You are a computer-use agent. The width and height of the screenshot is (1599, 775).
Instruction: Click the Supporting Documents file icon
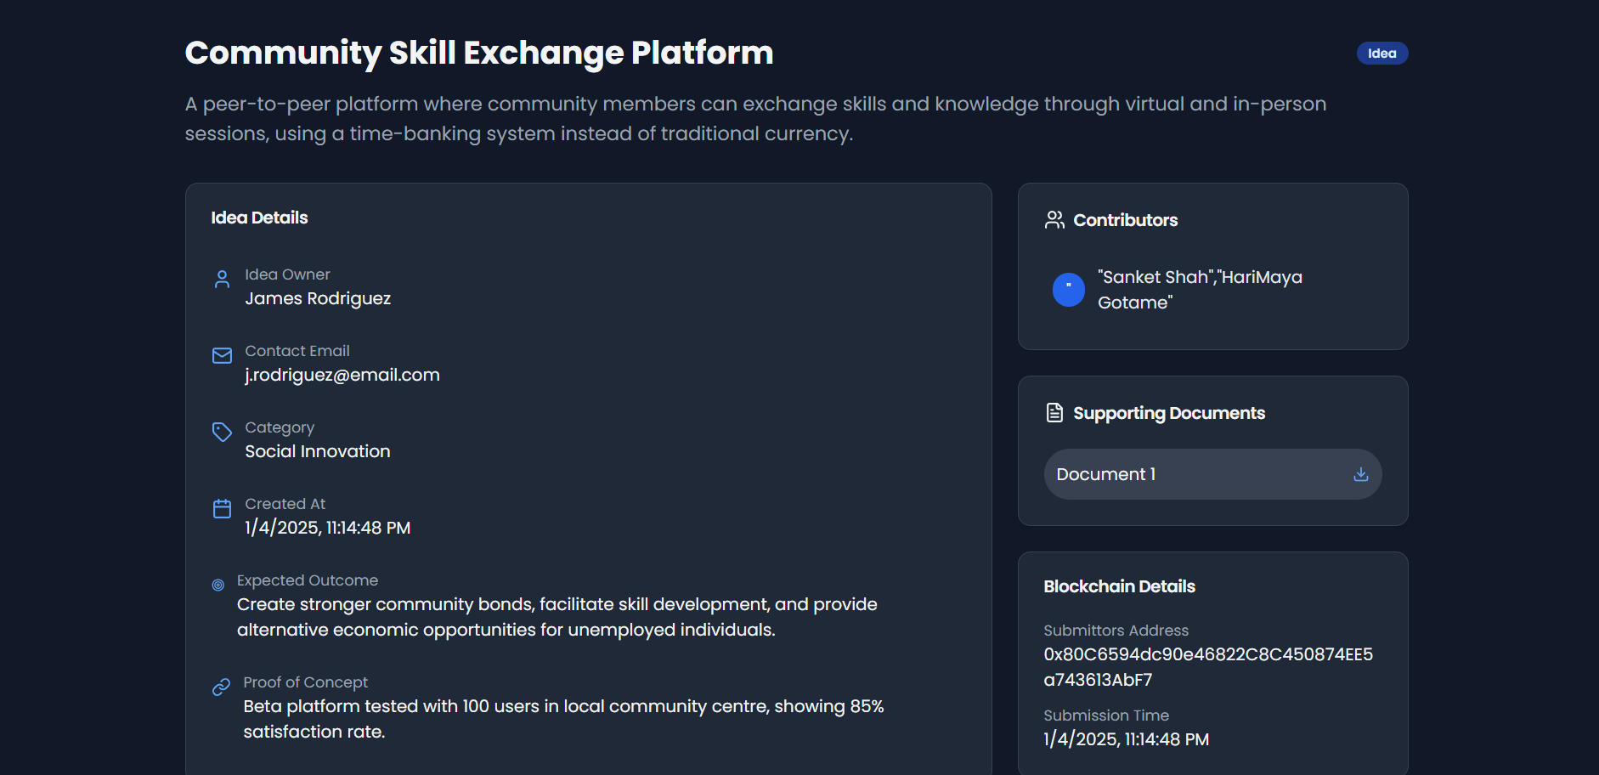tap(1054, 413)
